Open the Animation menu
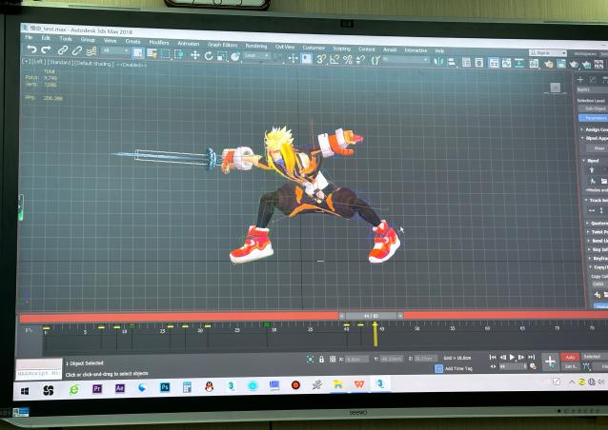Screen dimensions: 608x430 [188, 44]
